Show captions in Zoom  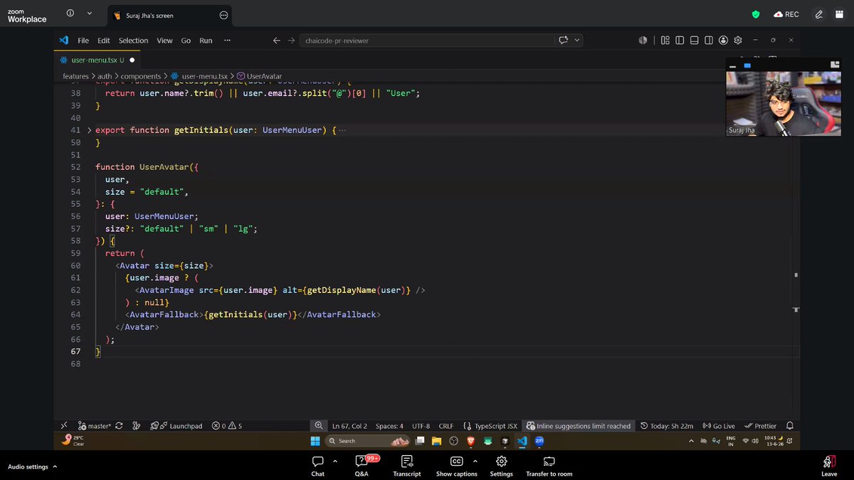click(456, 466)
